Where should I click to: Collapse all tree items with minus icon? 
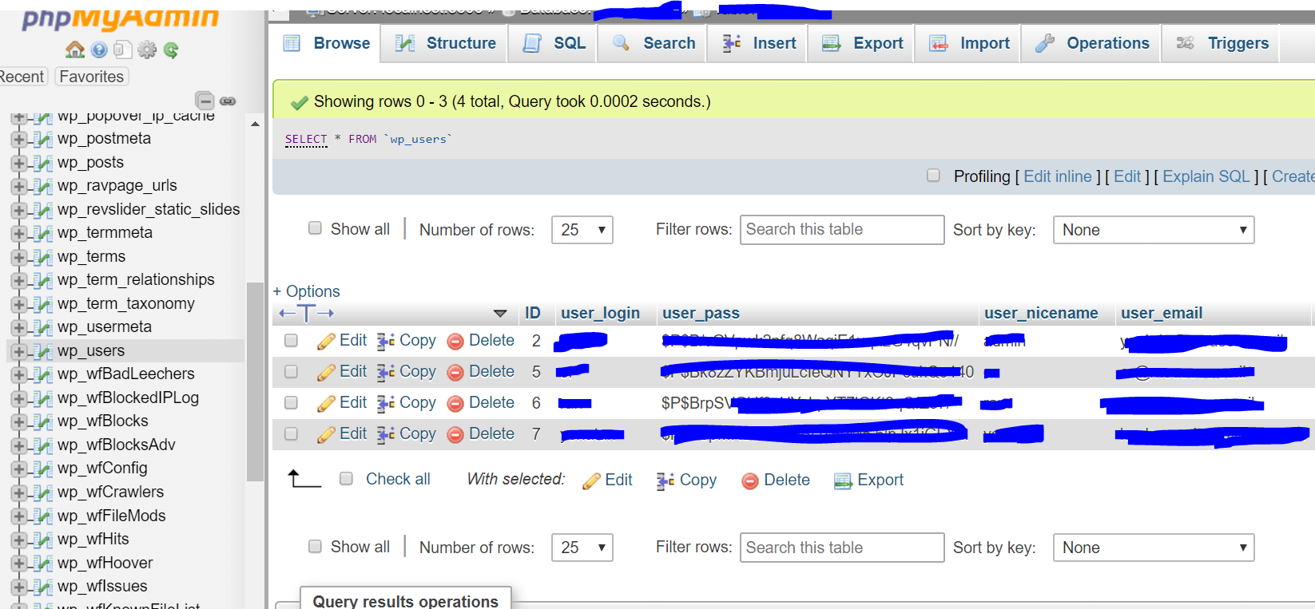click(205, 101)
